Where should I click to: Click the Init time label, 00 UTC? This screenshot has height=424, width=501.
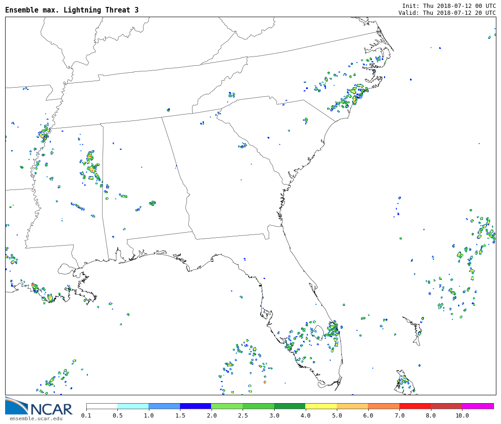click(x=449, y=6)
